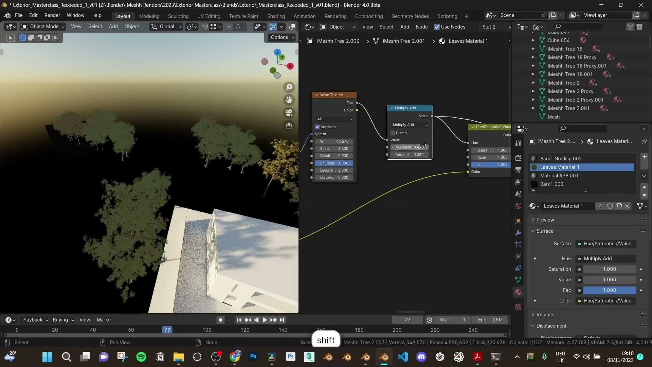Move material slot down with the down arrow
This screenshot has width=652, height=367.
coord(644,195)
